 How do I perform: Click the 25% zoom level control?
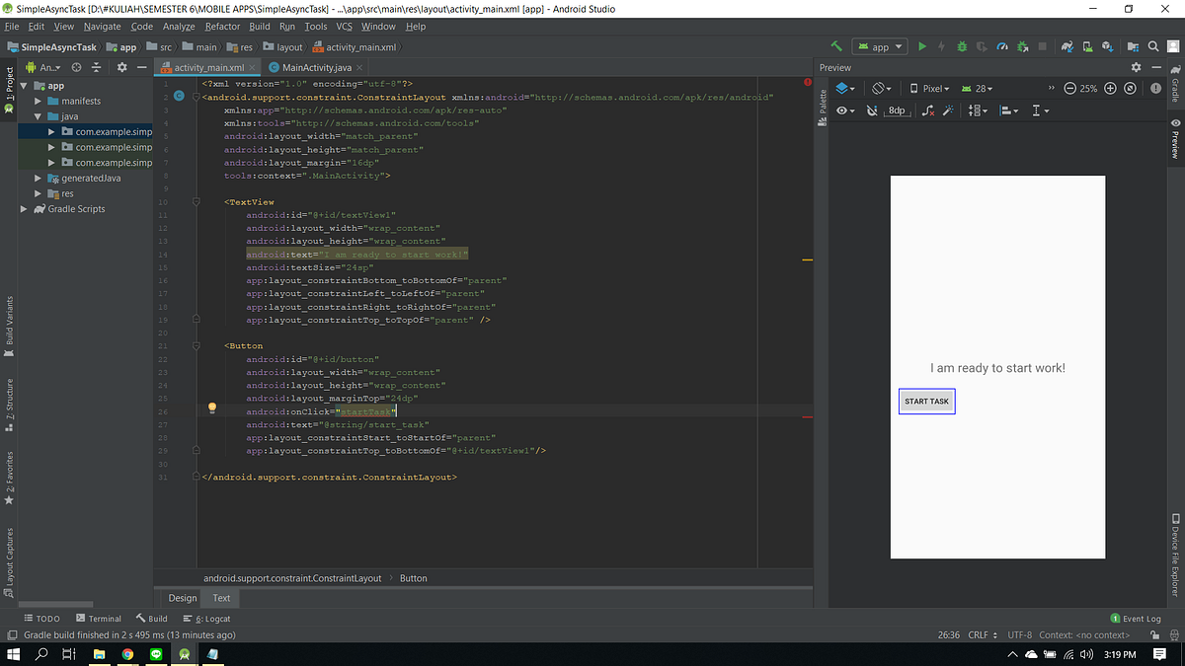pos(1089,88)
